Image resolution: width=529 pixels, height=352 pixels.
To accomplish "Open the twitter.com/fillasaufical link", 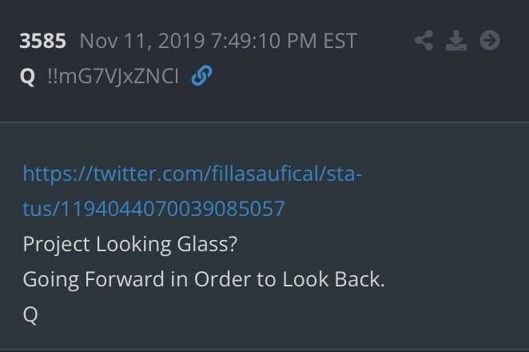I will [x=192, y=174].
